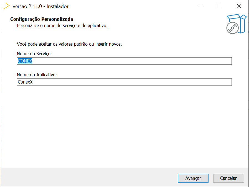
Task: Click the yellow dotted app logo
Action: point(7,6)
